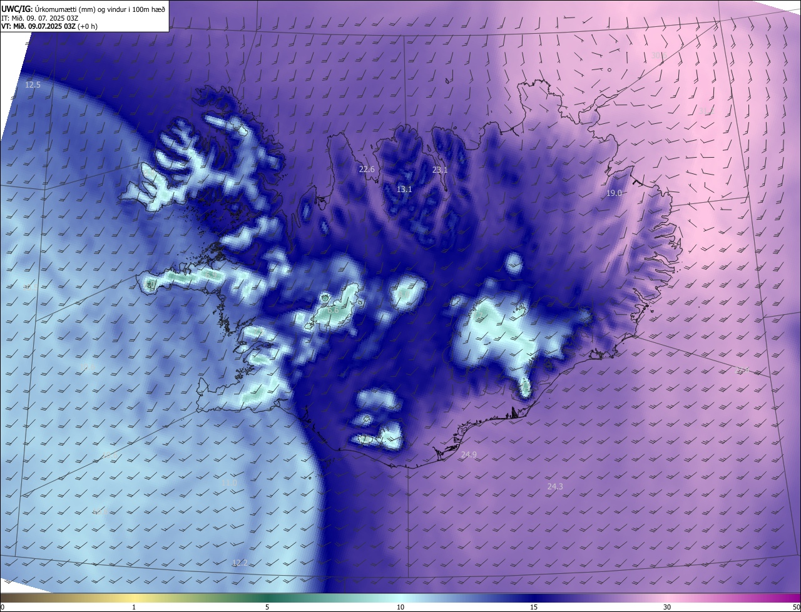Click the 24.9 value label on the map
The width and height of the screenshot is (801, 612).
[x=469, y=455]
